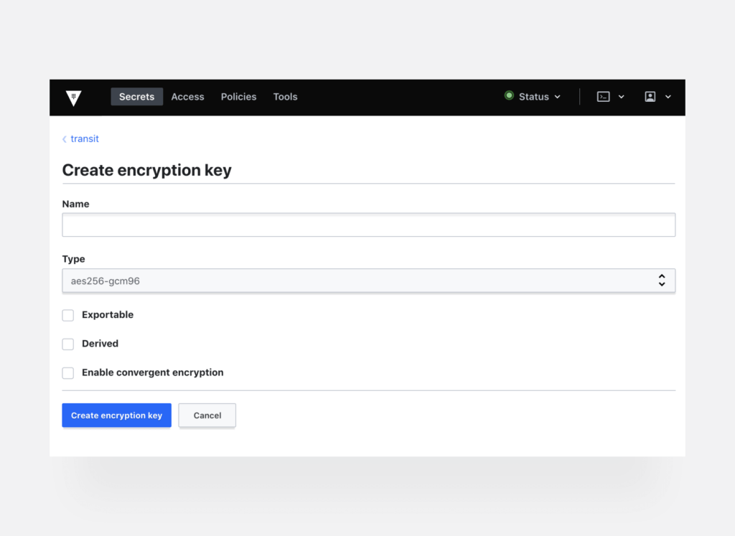Enable the Exportable checkbox
The height and width of the screenshot is (536, 735).
click(x=67, y=315)
